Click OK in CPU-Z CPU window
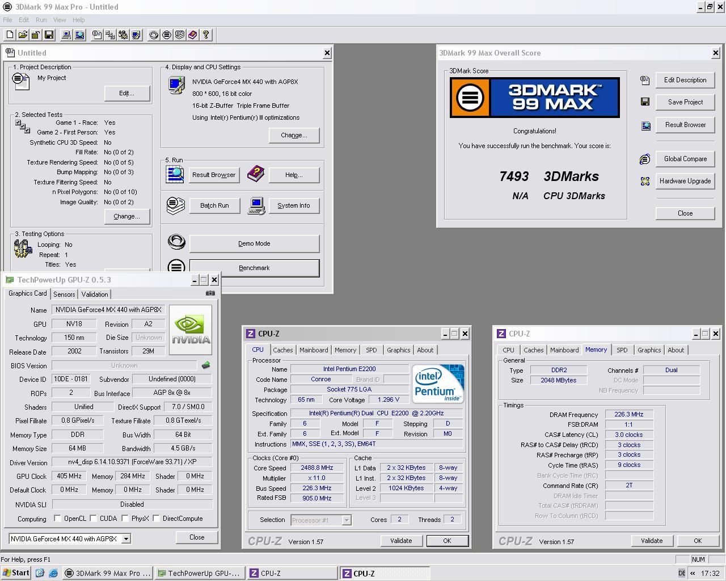726x581 pixels. click(447, 541)
